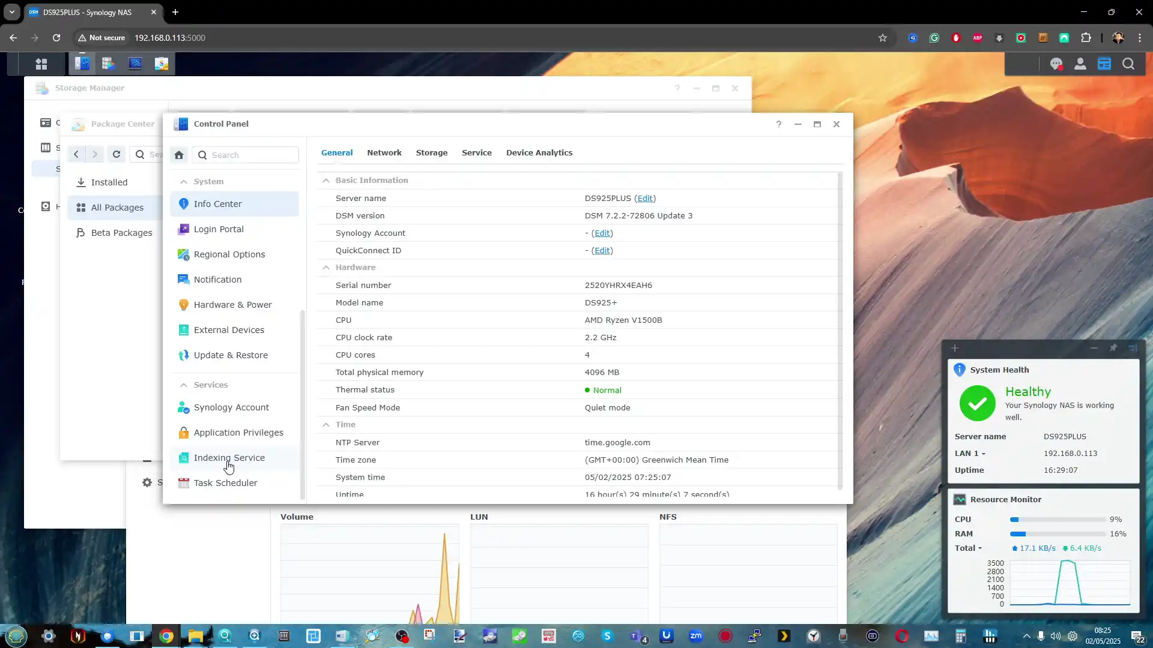
Task: Click the Info Center content scrollbar
Action: point(840,330)
